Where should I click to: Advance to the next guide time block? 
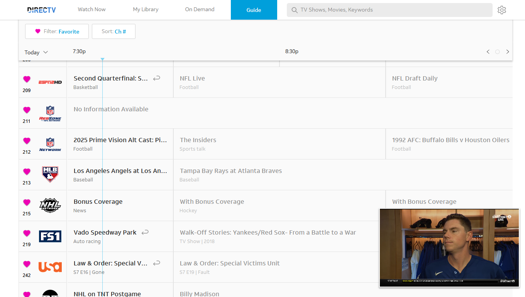click(x=508, y=52)
